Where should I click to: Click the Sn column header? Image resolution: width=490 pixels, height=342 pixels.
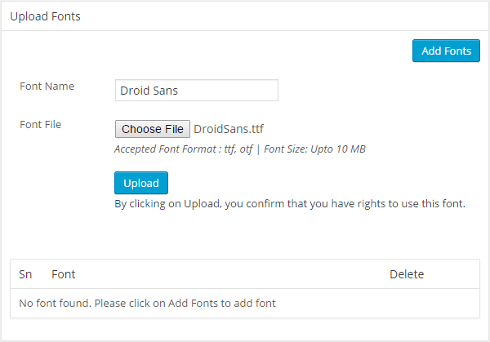(25, 274)
